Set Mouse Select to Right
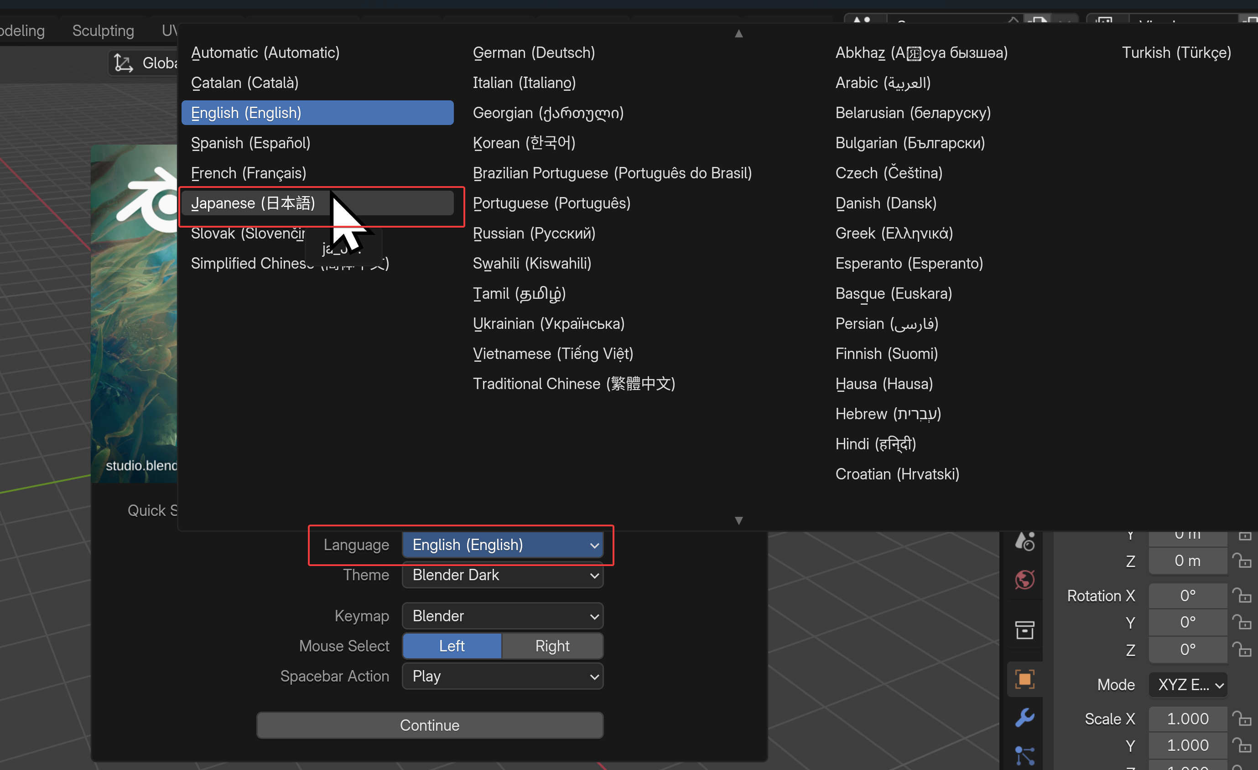Viewport: 1258px width, 770px height. [552, 646]
